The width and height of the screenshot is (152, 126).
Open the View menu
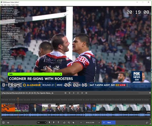[9, 5]
